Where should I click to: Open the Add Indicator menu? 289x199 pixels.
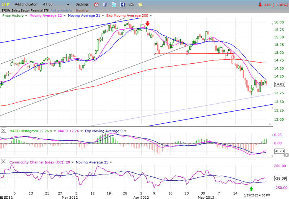(28, 5)
